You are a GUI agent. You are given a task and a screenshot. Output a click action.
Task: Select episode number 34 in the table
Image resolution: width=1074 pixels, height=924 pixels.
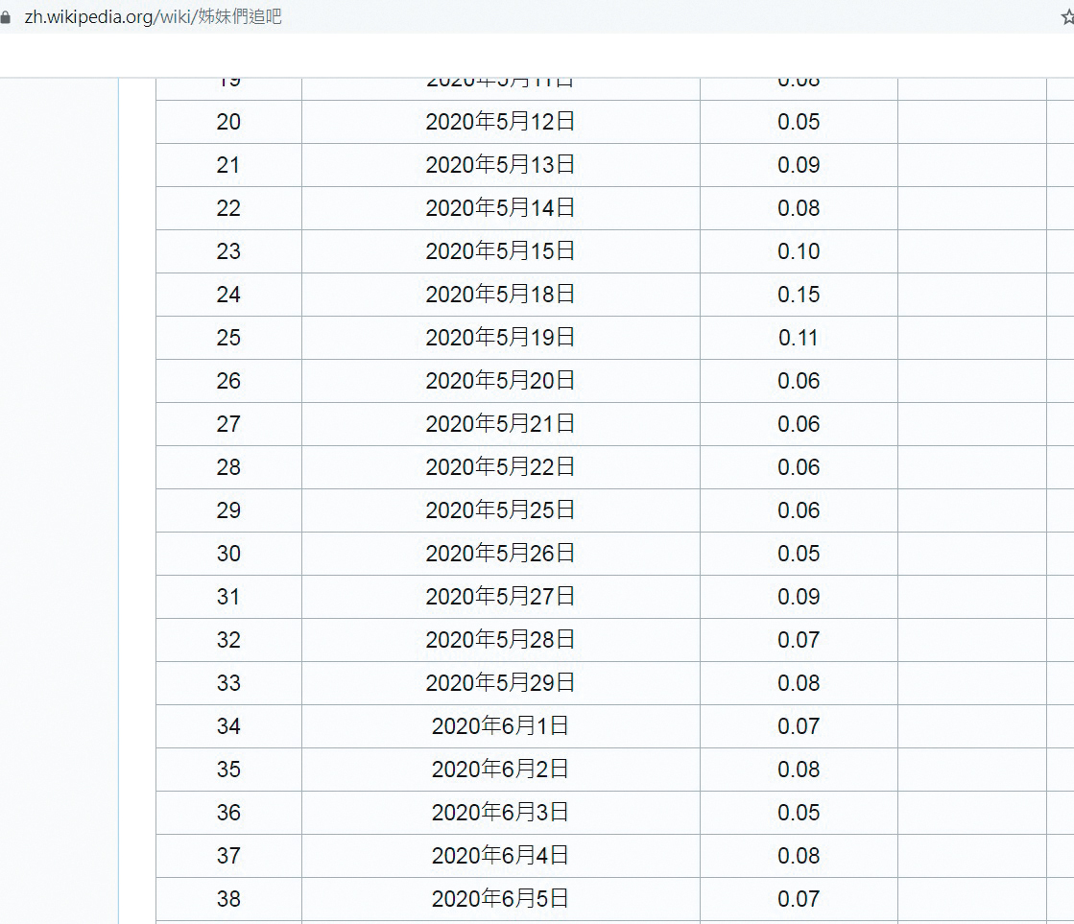coord(228,726)
